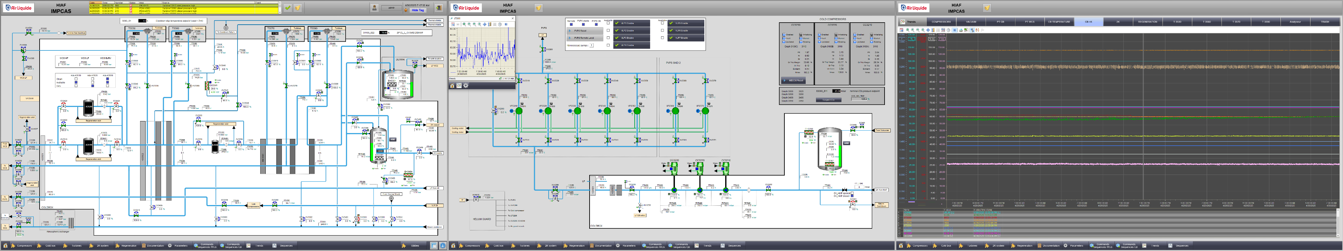1343x251 pixels.
Task: Click the Hide Tag button
Action: 417,10
